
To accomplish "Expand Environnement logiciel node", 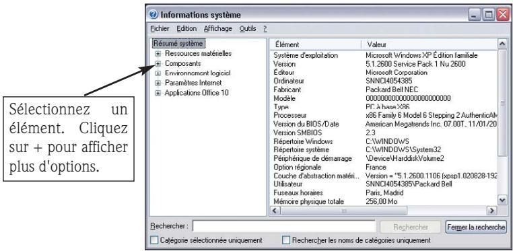I will point(158,73).
